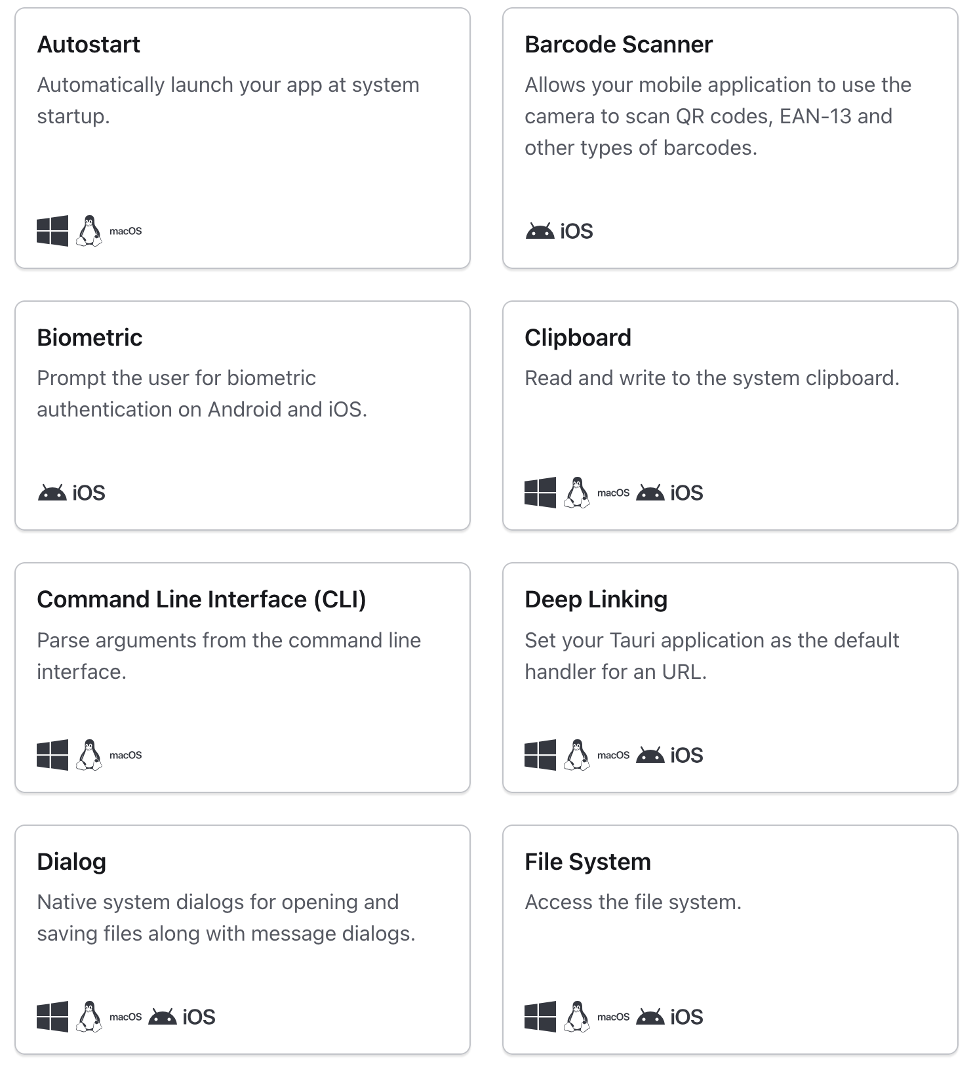Click the Android icon in the Clipboard card
Screen dimensions: 973x1081
pyautogui.click(x=650, y=493)
